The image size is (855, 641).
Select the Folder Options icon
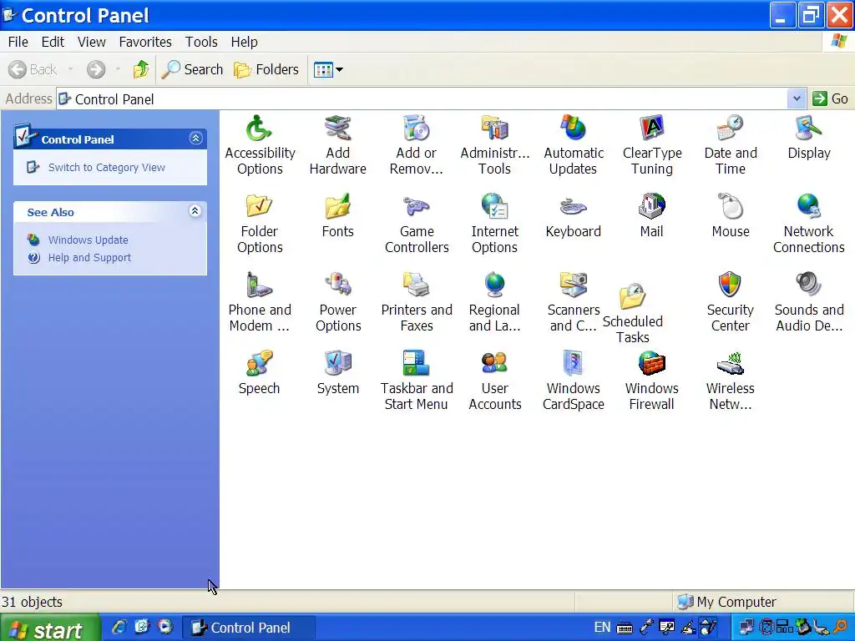pyautogui.click(x=260, y=207)
